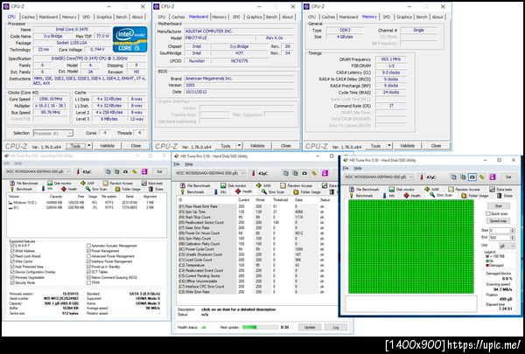This screenshot has width=525, height=354.
Task: Toggle Host Protected Area checkbox
Action: (12, 267)
